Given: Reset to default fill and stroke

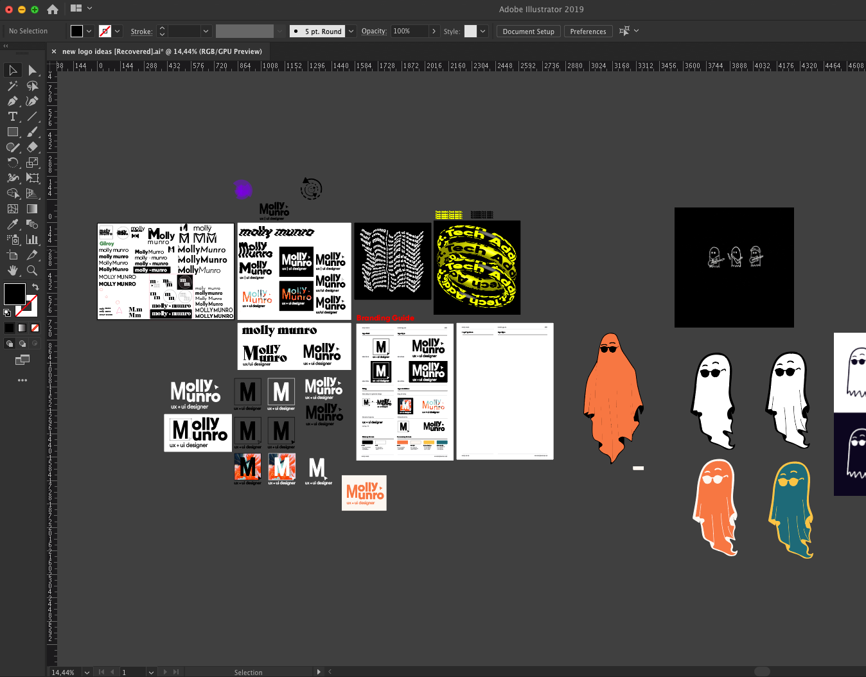Looking at the screenshot, I should tap(7, 313).
